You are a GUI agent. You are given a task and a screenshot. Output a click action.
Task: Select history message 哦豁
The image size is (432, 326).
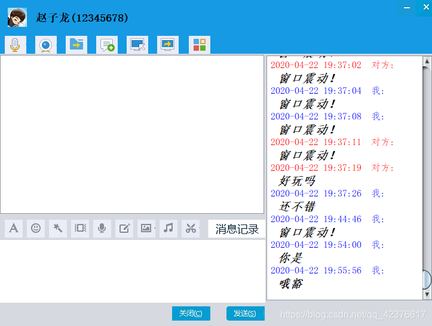pyautogui.click(x=291, y=284)
